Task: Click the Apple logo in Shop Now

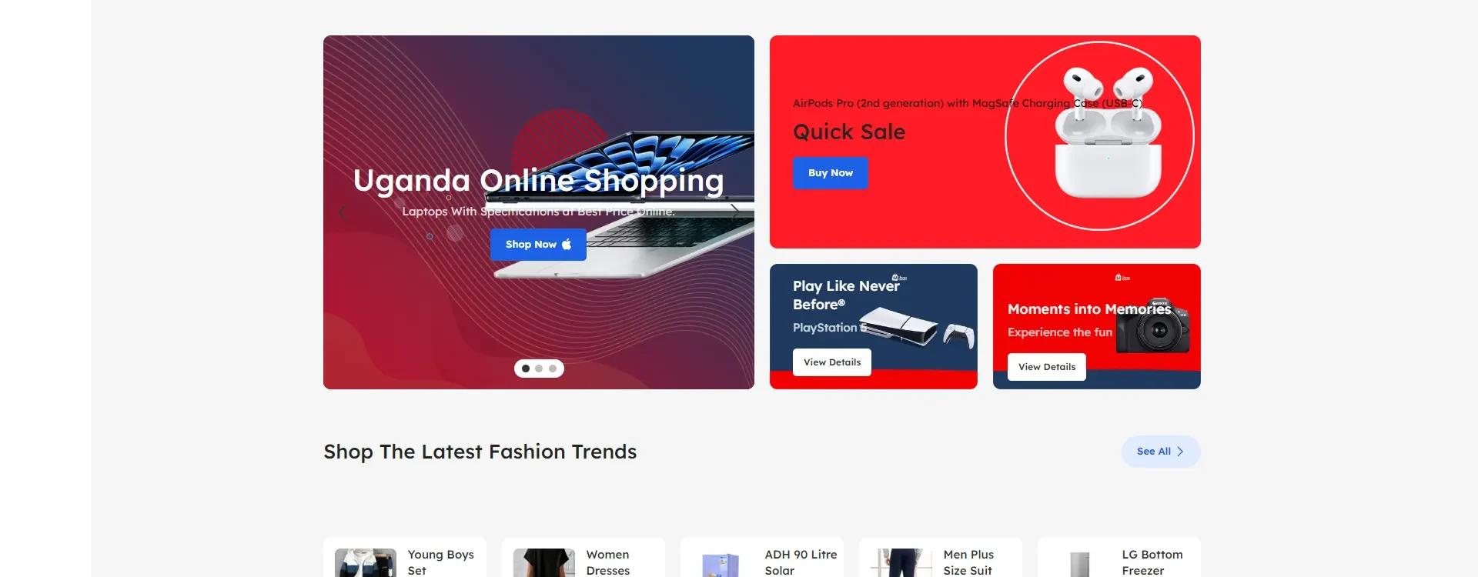Action: tap(567, 244)
